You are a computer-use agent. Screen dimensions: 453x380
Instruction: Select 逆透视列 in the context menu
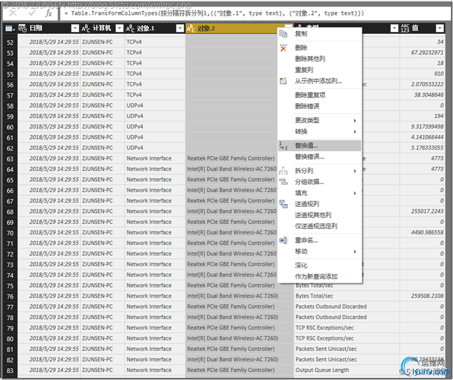[307, 204]
